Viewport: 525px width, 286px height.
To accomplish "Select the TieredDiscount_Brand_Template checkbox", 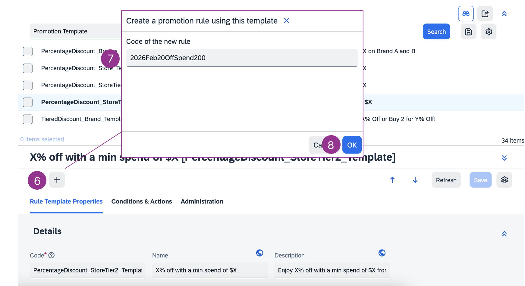I will click(x=28, y=119).
